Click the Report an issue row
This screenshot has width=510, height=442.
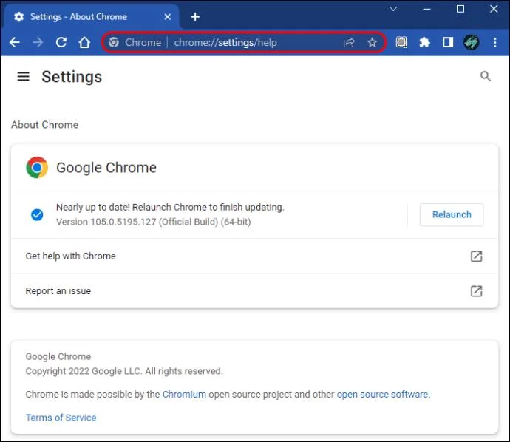tap(254, 291)
